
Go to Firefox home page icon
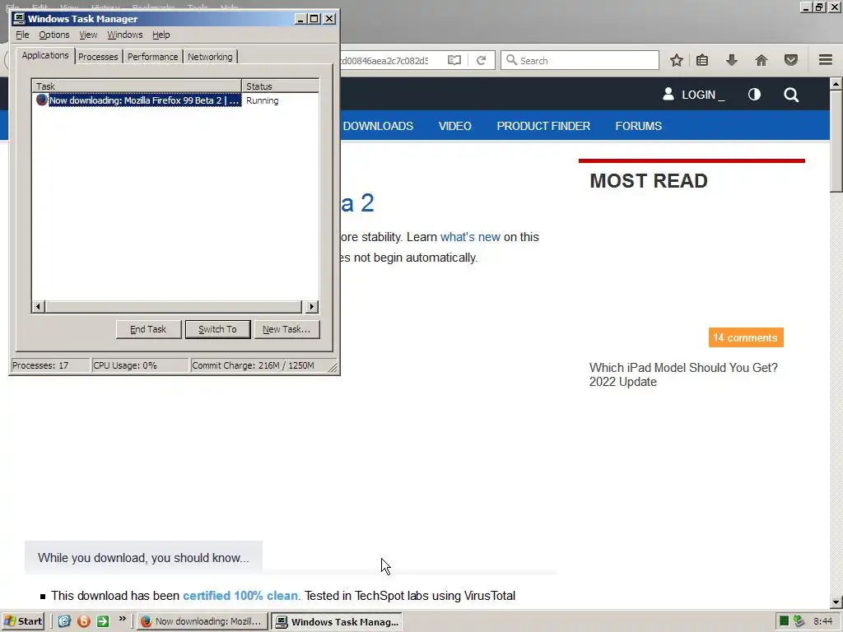pos(761,60)
